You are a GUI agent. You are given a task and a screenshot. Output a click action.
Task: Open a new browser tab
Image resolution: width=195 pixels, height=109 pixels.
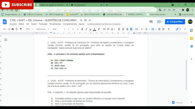(x=107, y=5)
